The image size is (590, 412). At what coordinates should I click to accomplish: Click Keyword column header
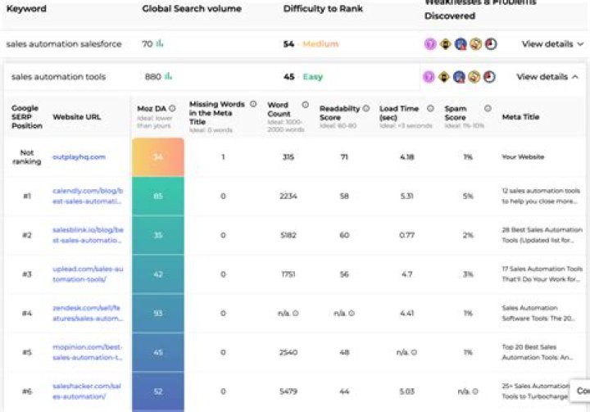pos(26,9)
